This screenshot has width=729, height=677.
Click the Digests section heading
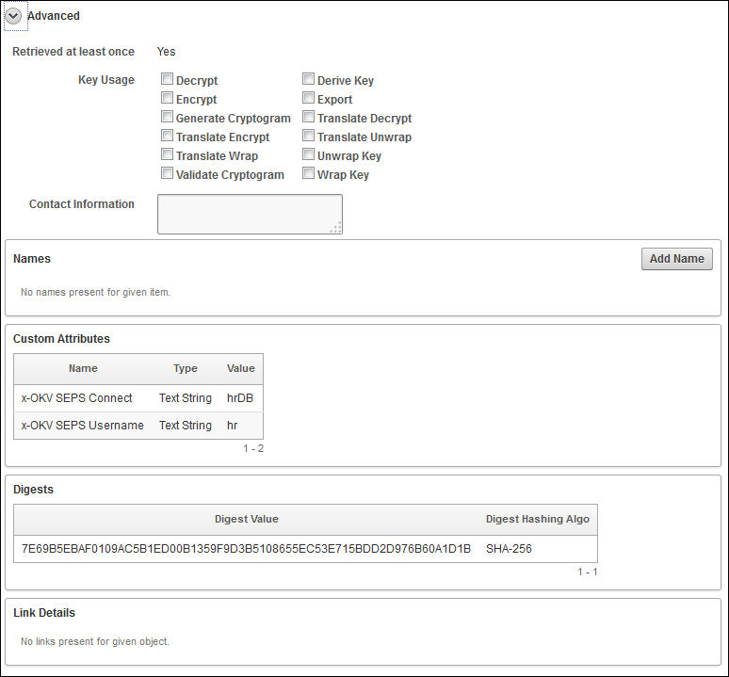(x=33, y=490)
